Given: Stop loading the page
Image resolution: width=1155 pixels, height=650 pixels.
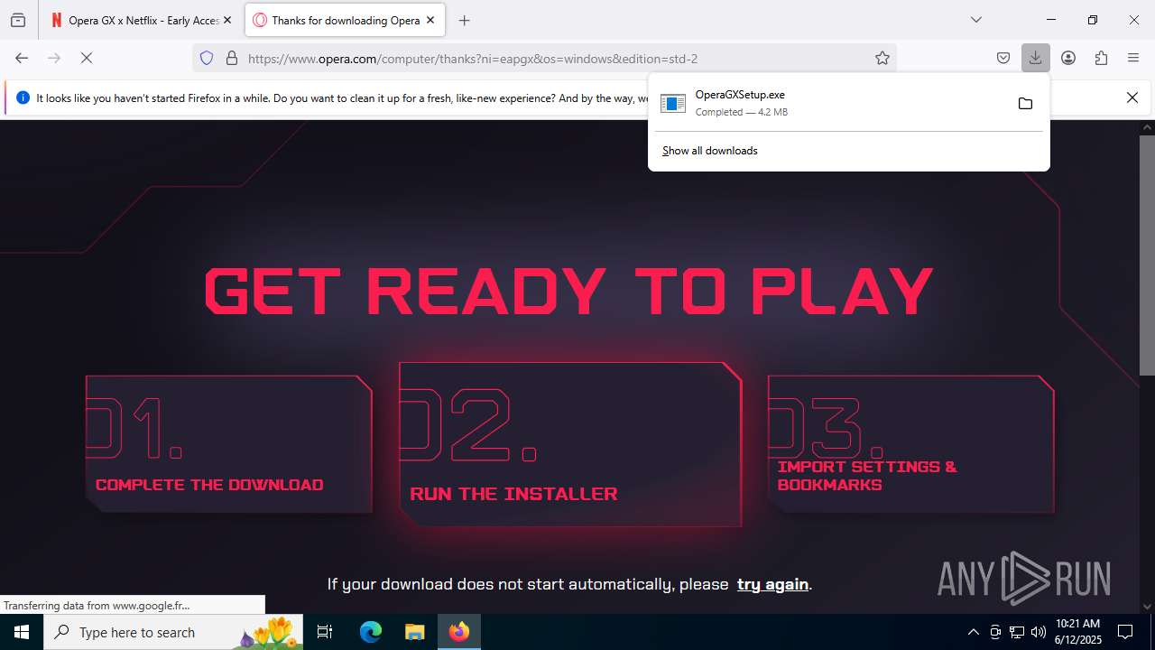Looking at the screenshot, I should click(x=87, y=58).
